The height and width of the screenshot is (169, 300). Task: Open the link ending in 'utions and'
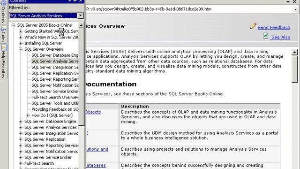[x=97, y=149]
